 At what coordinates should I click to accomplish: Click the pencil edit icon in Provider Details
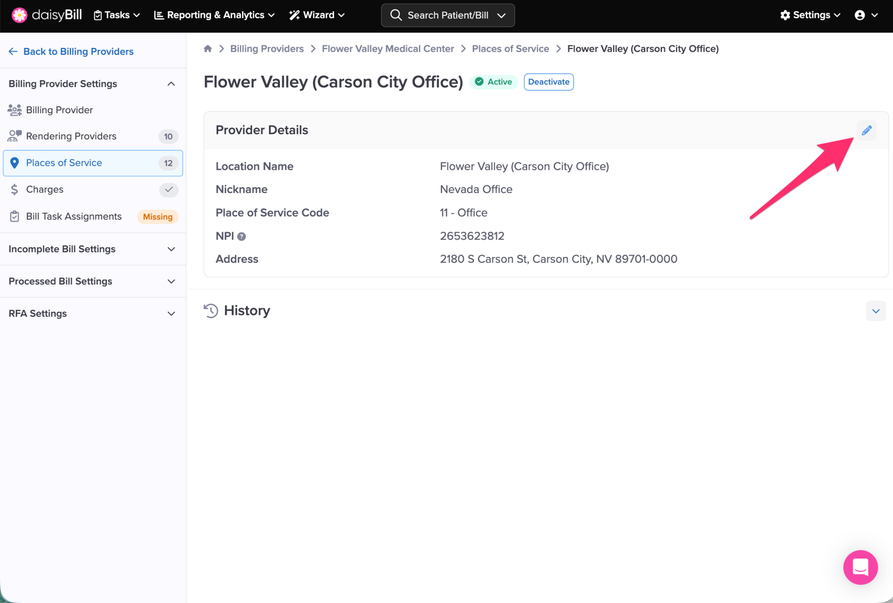(866, 130)
